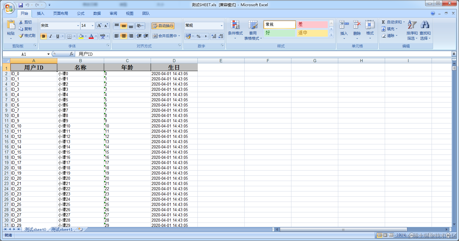Click Insert cells (插入) icon

[x=344, y=25]
